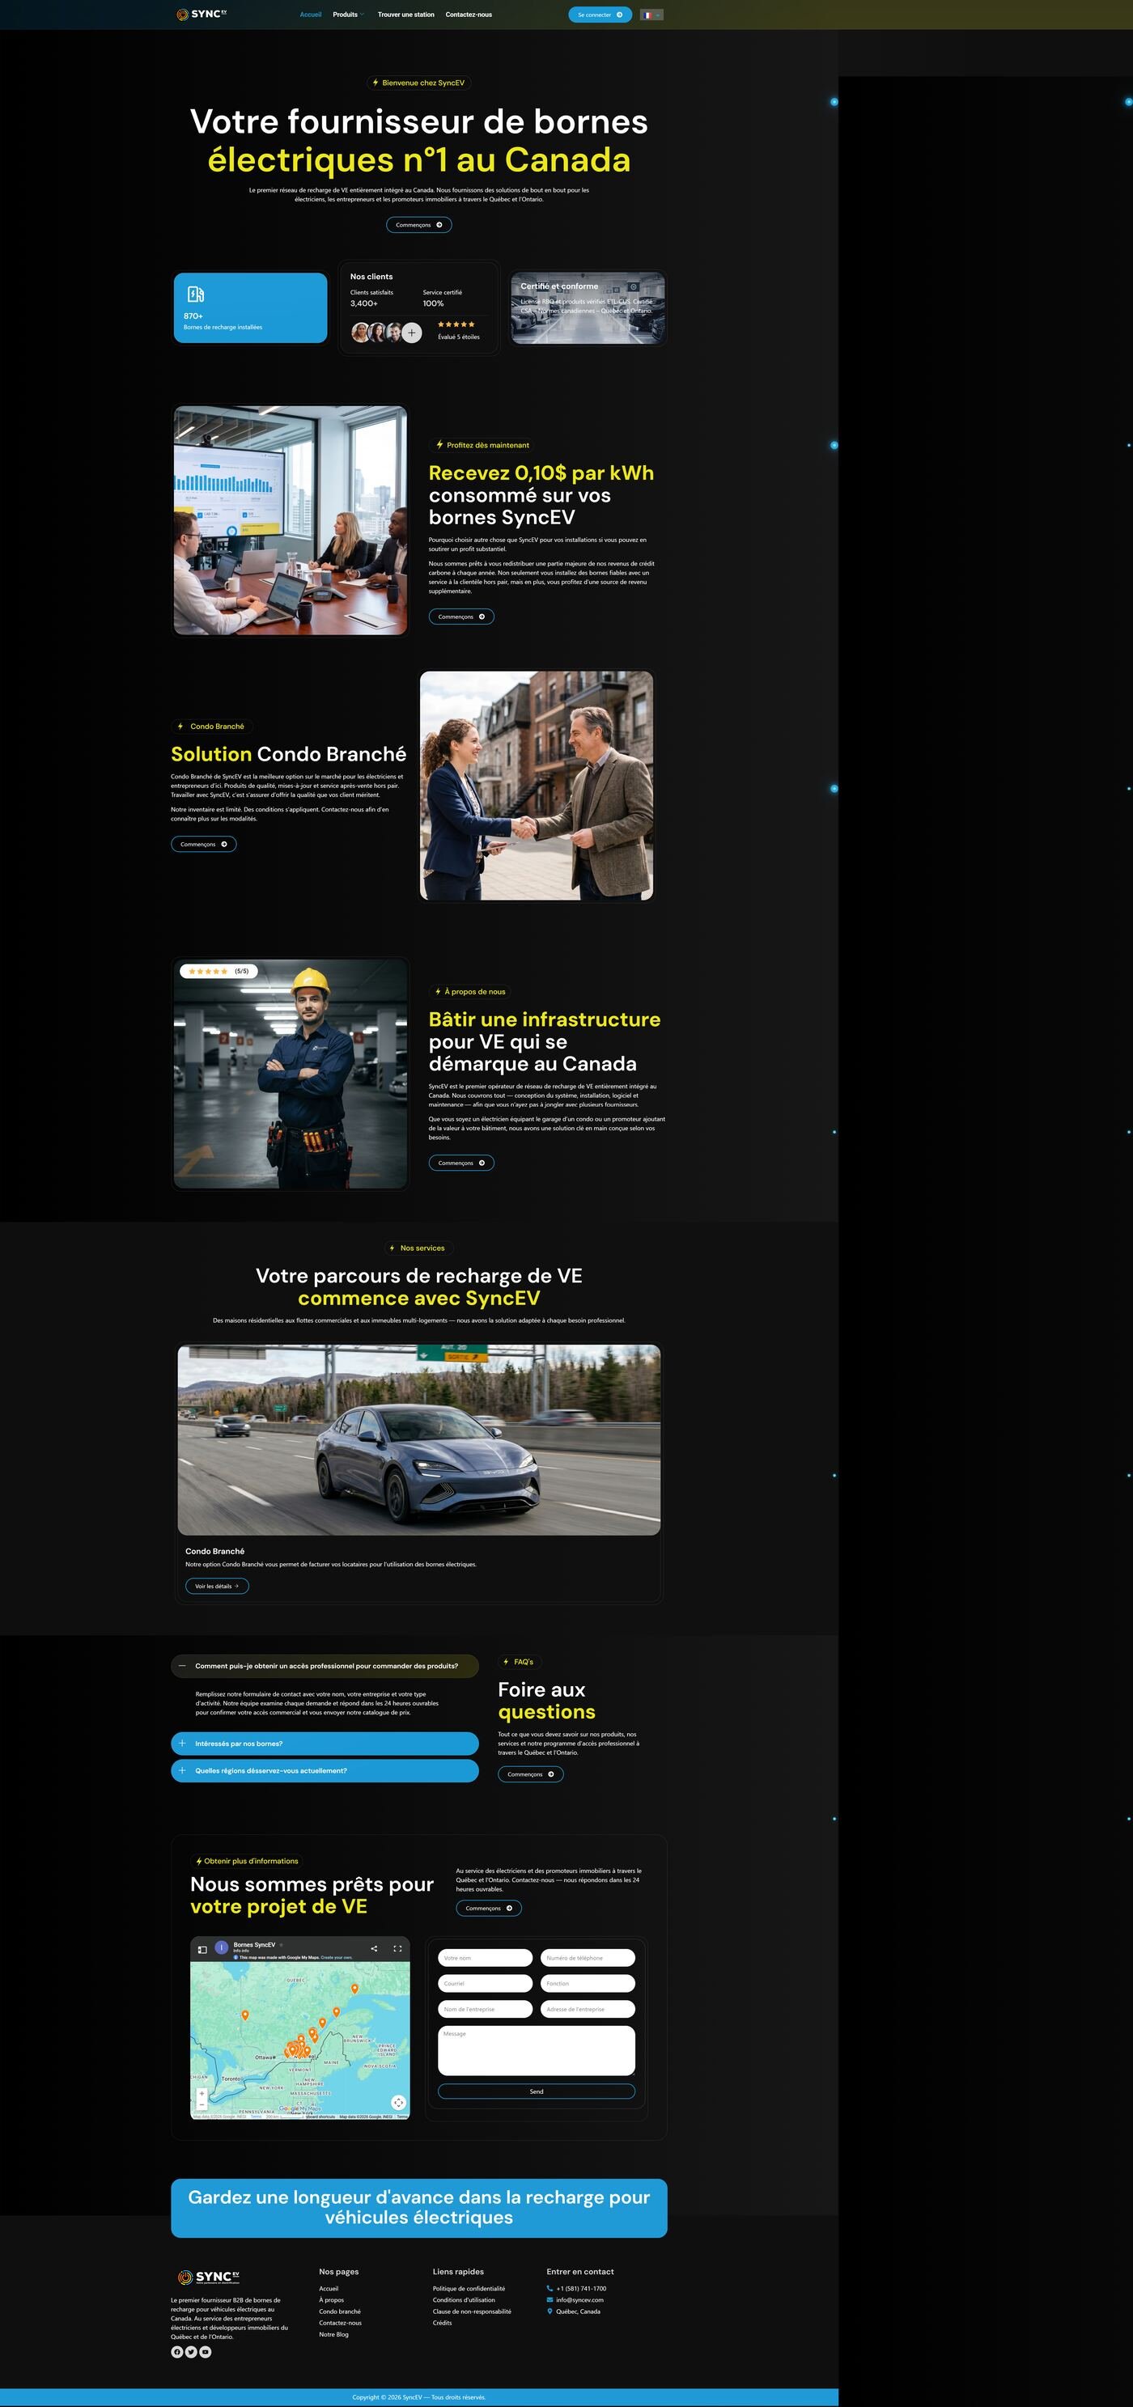Open the Certifié et conforme card
The height and width of the screenshot is (2407, 1133).
coord(588,307)
